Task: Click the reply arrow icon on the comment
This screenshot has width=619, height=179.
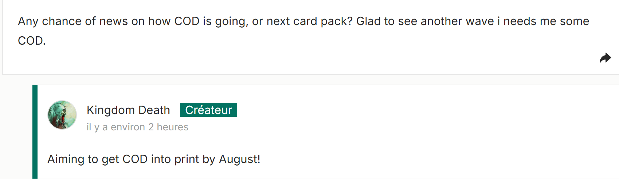Action: tap(605, 58)
